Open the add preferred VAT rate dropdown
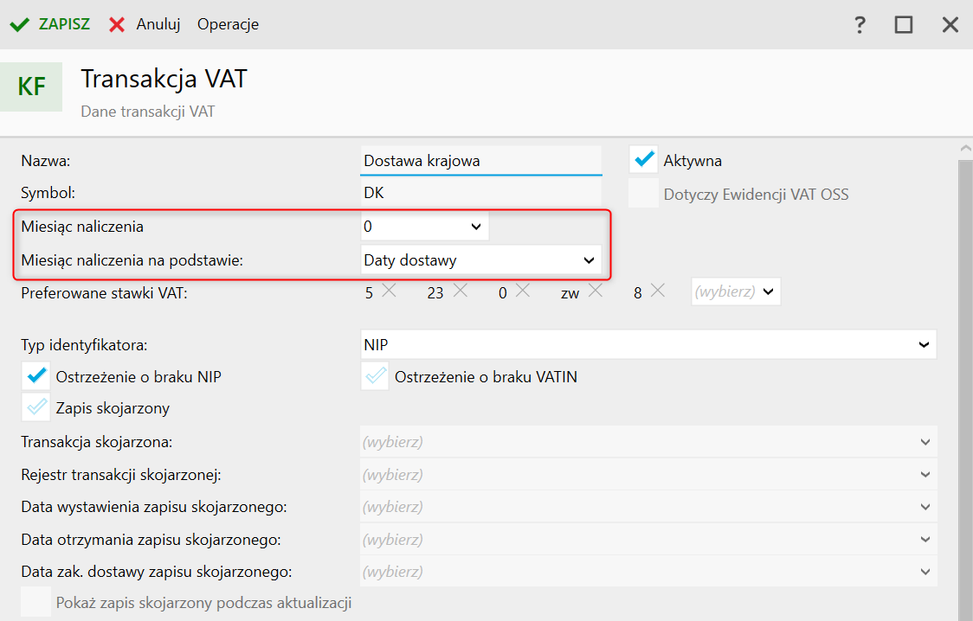973x621 pixels. [736, 292]
